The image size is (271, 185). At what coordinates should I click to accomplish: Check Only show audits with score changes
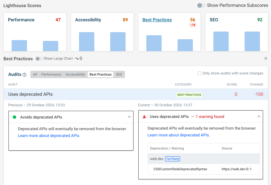199,73
